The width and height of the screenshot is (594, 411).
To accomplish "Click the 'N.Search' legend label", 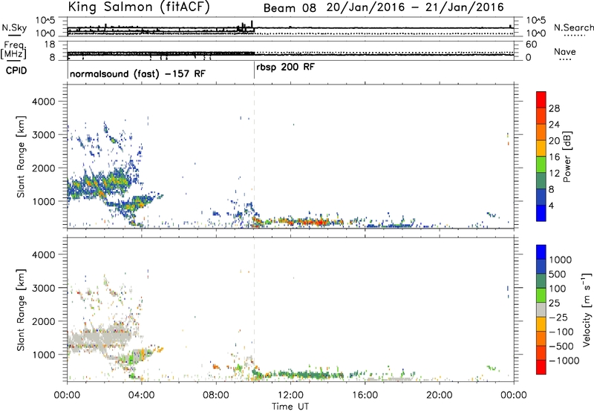I will point(573,27).
